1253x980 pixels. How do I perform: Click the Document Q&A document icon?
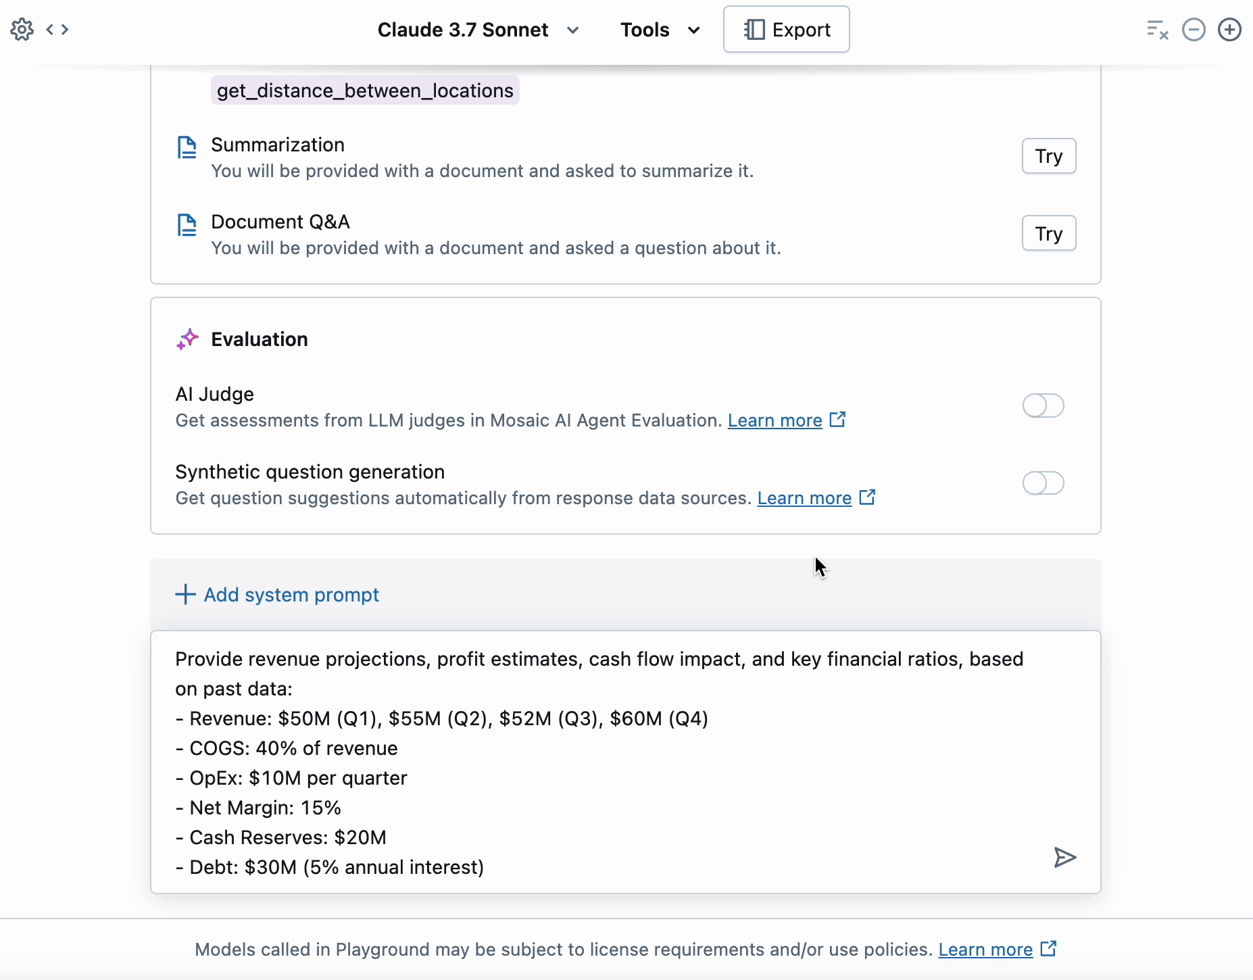[187, 224]
